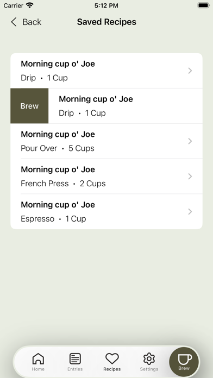Tap the swipe-revealed Brew action button
This screenshot has width=213, height=378.
point(29,106)
